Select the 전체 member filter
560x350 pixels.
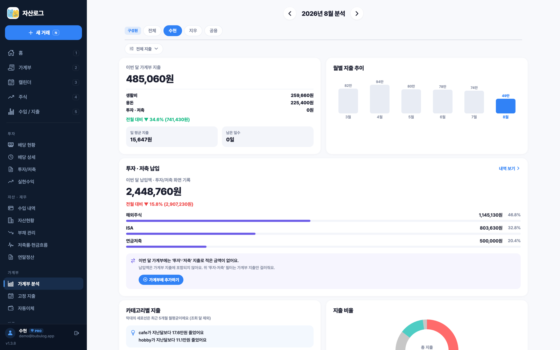pos(152,31)
